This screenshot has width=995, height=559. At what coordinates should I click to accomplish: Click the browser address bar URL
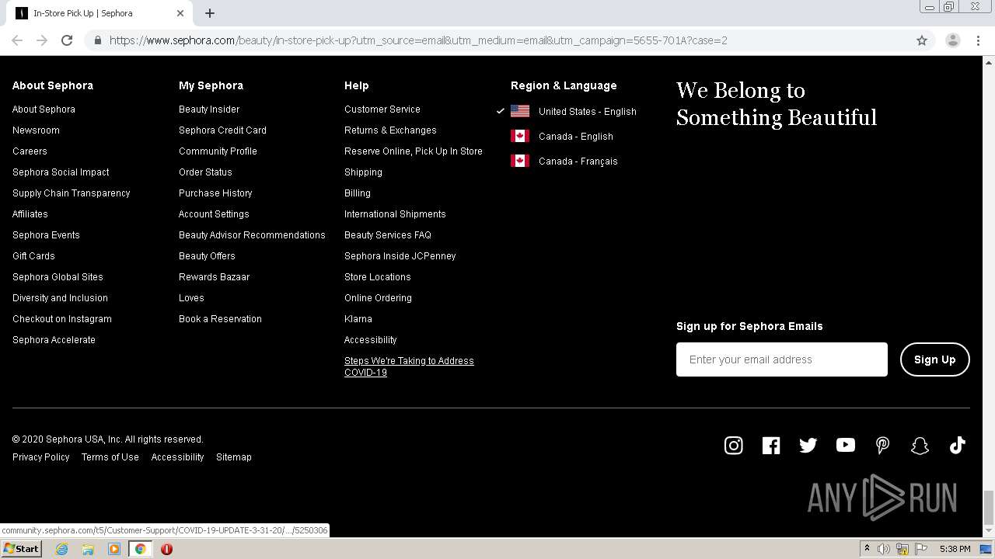(418, 40)
